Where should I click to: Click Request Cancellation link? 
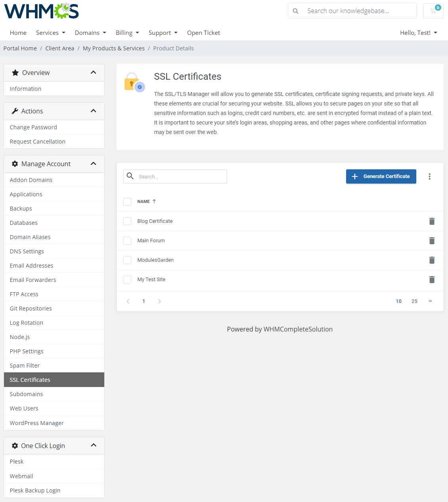pyautogui.click(x=54, y=142)
